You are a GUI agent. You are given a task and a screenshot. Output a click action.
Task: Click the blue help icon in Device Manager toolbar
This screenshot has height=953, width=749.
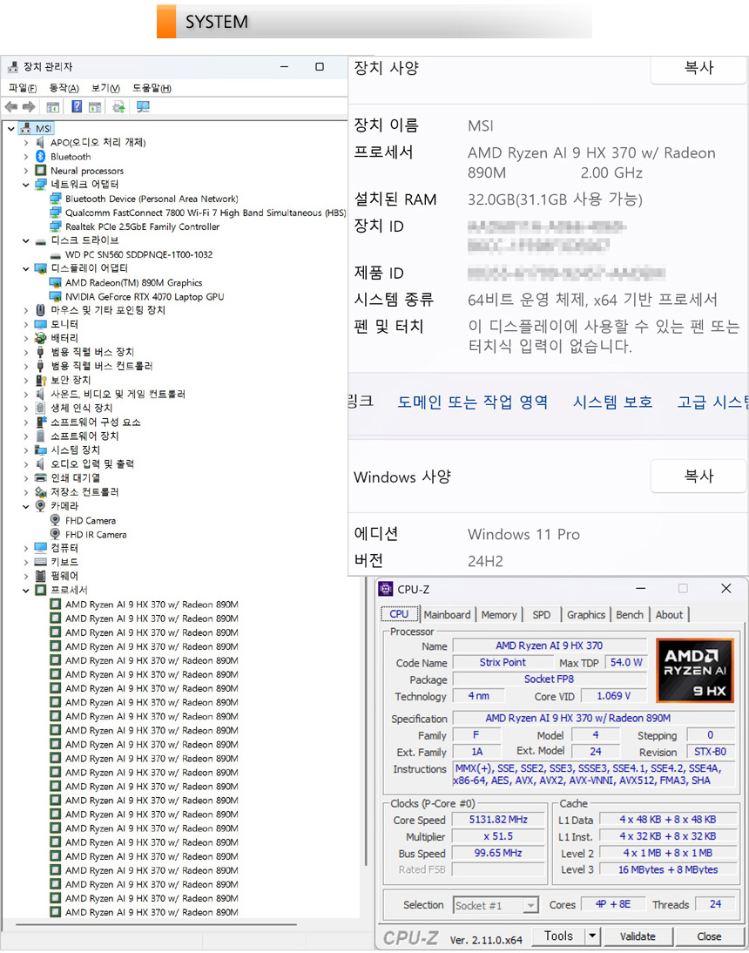[77, 106]
